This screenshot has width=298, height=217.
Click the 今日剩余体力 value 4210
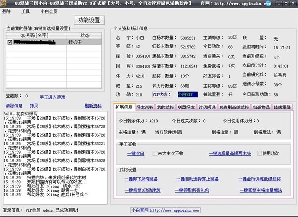[x=154, y=121]
